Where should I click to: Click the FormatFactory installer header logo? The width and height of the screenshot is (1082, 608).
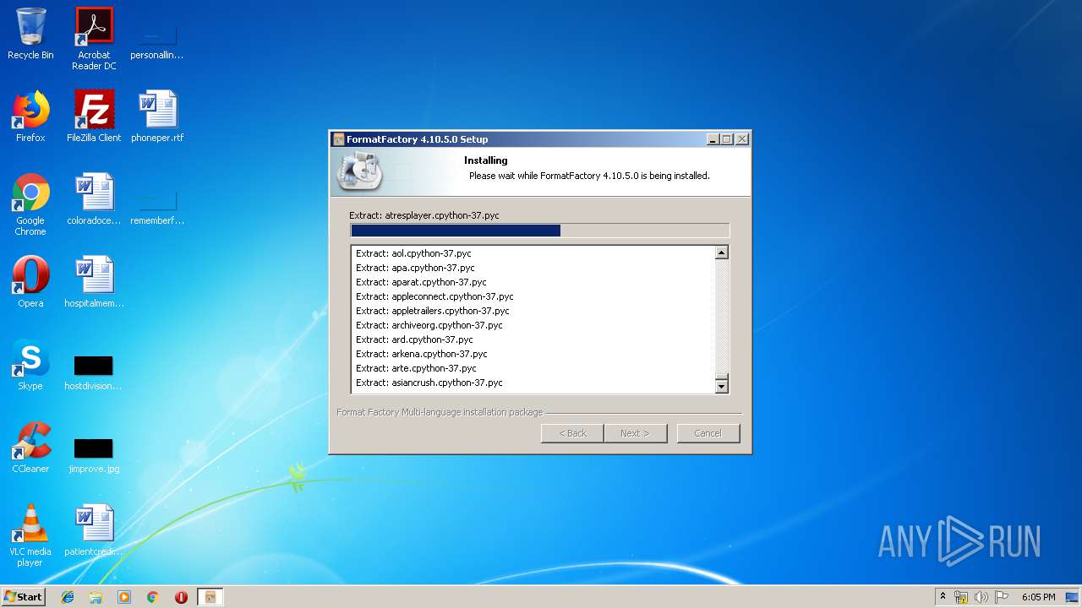359,171
